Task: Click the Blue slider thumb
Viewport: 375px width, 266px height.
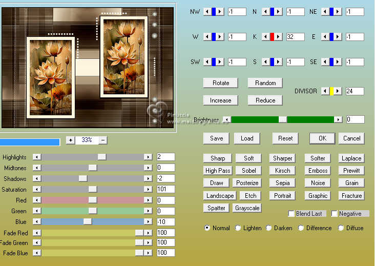Action: point(88,221)
